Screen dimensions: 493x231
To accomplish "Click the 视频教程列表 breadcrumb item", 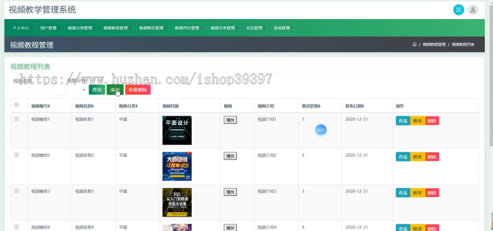I will (463, 45).
